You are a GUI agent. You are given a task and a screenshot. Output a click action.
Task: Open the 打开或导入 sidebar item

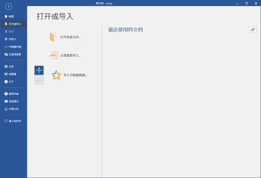click(x=14, y=24)
